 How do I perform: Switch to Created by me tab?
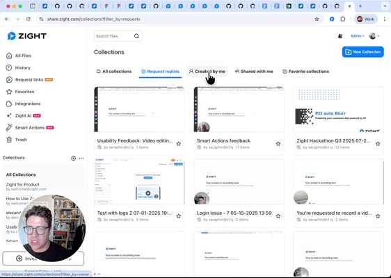coord(207,72)
